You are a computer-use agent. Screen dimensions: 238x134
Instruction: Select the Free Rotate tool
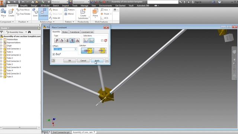click(23, 14)
